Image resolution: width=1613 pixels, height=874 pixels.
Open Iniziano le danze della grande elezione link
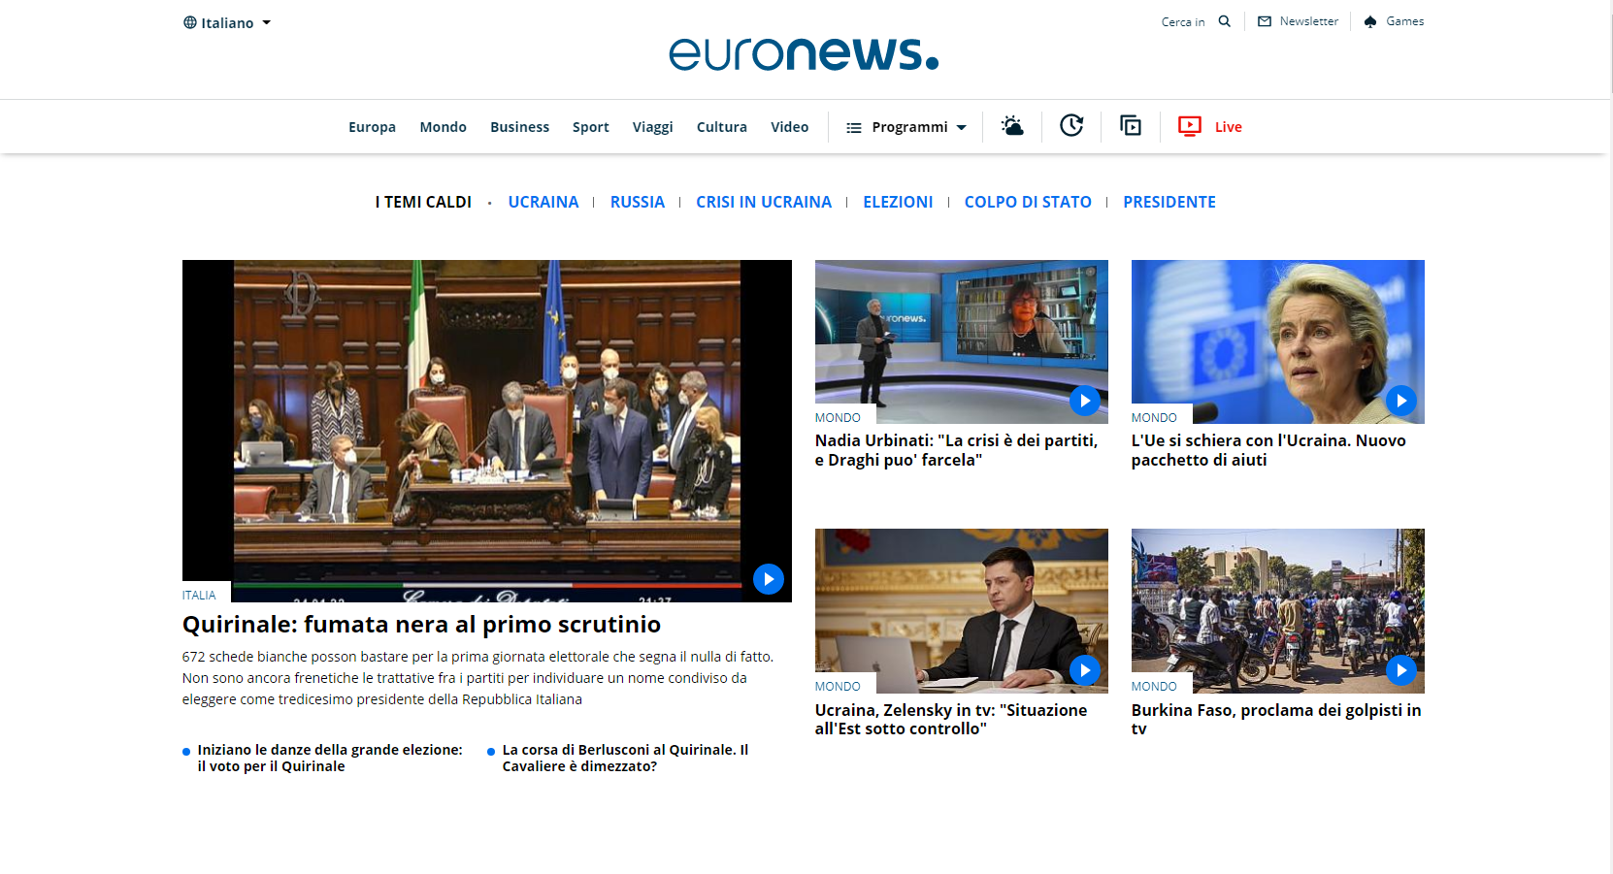[330, 758]
